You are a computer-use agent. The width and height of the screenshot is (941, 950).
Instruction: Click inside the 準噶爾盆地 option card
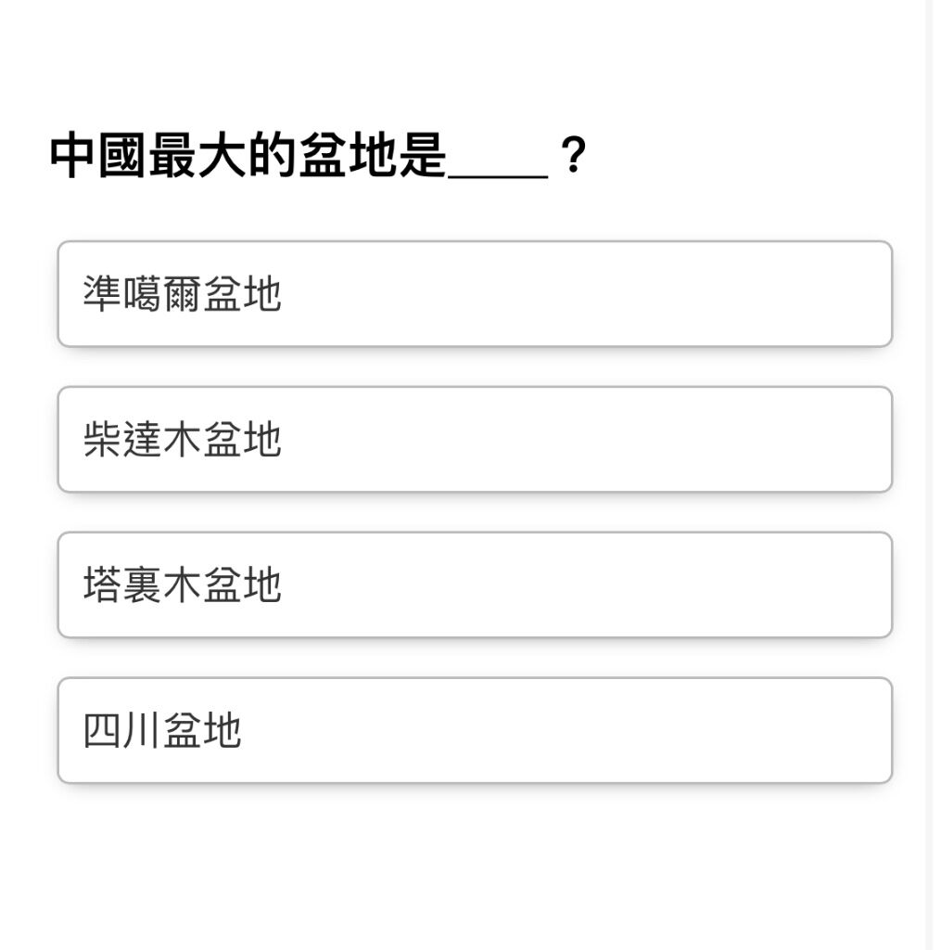(x=475, y=294)
